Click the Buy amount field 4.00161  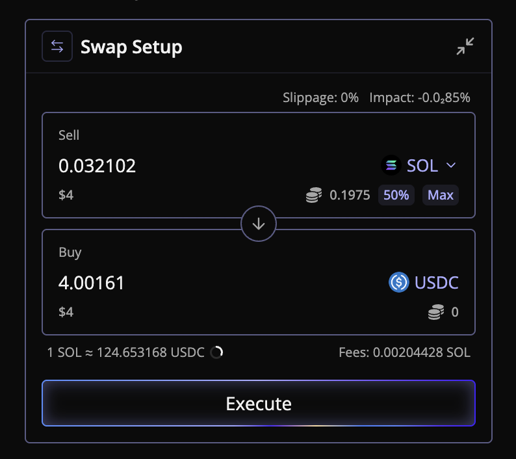pos(92,283)
